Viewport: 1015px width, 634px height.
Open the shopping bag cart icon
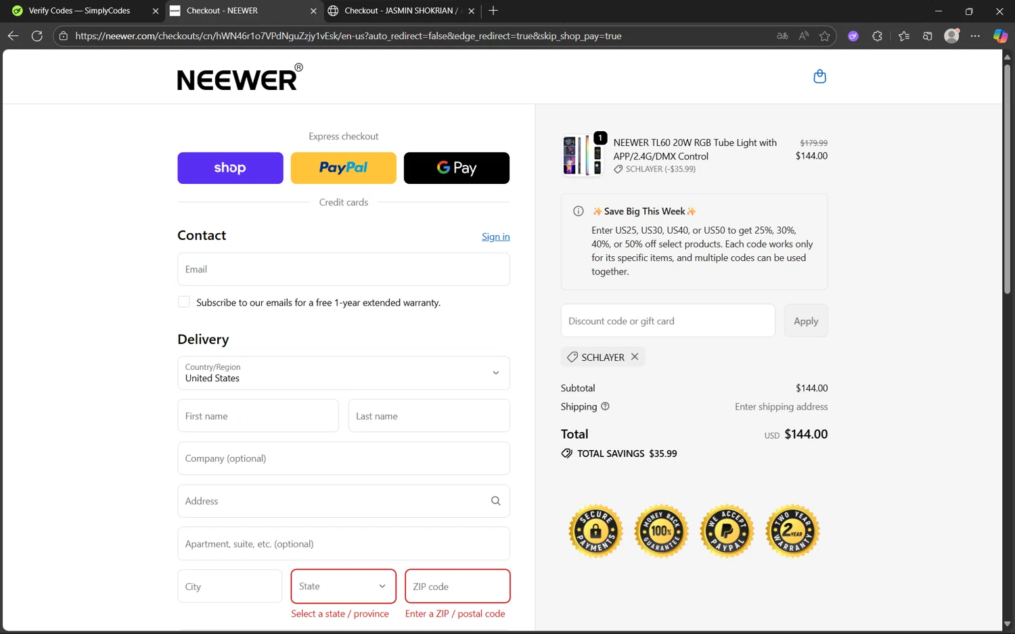[819, 76]
